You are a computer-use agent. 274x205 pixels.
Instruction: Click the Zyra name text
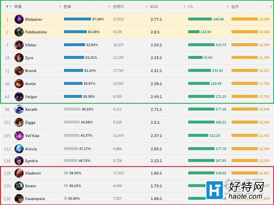(29, 58)
